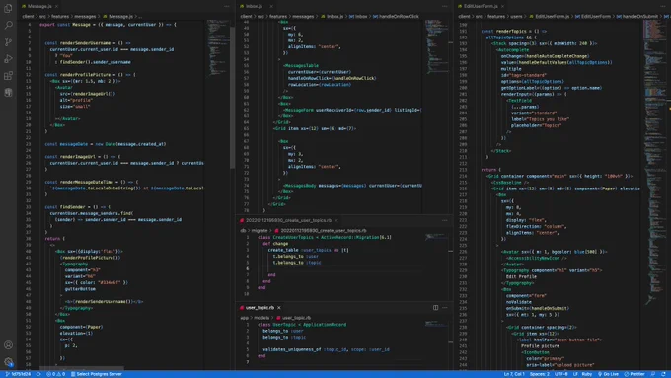Click Spaces: 2 indentation setting

[x=539, y=374]
